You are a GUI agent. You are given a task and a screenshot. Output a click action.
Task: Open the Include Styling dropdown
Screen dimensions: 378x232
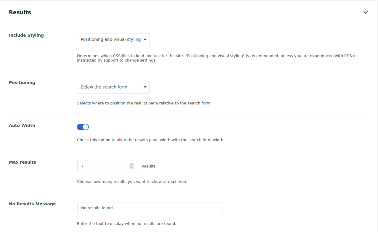[113, 39]
